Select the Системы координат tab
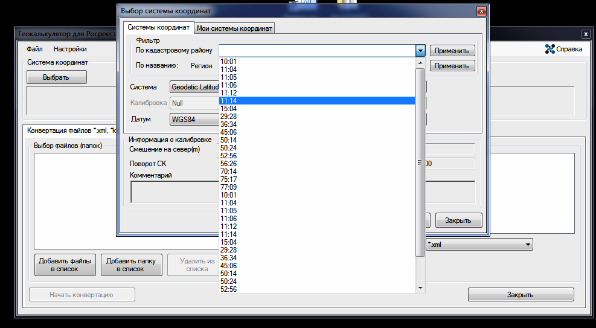This screenshot has width=596, height=328. [x=158, y=28]
